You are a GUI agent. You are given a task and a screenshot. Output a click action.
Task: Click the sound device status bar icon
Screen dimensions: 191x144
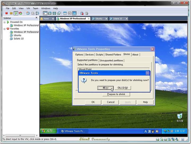(x=177, y=139)
